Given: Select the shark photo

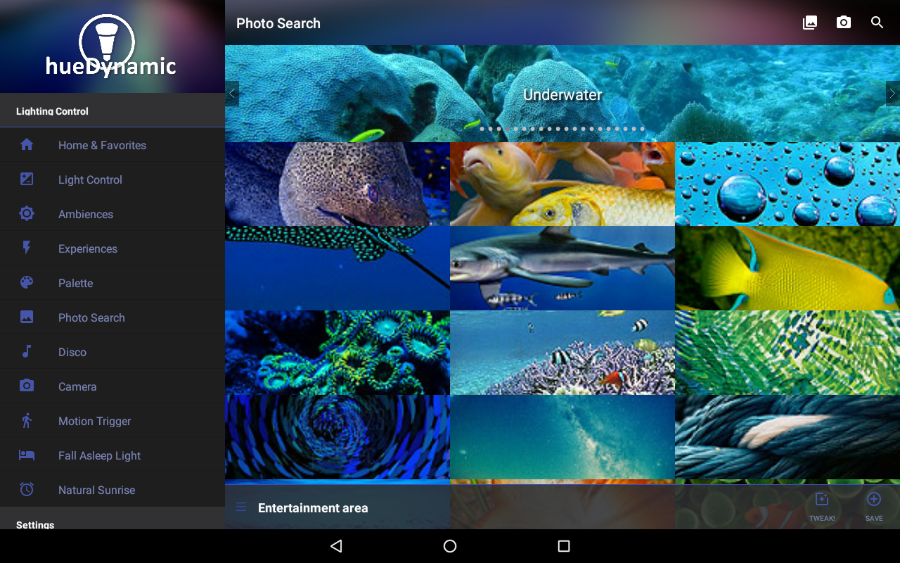Looking at the screenshot, I should click(562, 268).
